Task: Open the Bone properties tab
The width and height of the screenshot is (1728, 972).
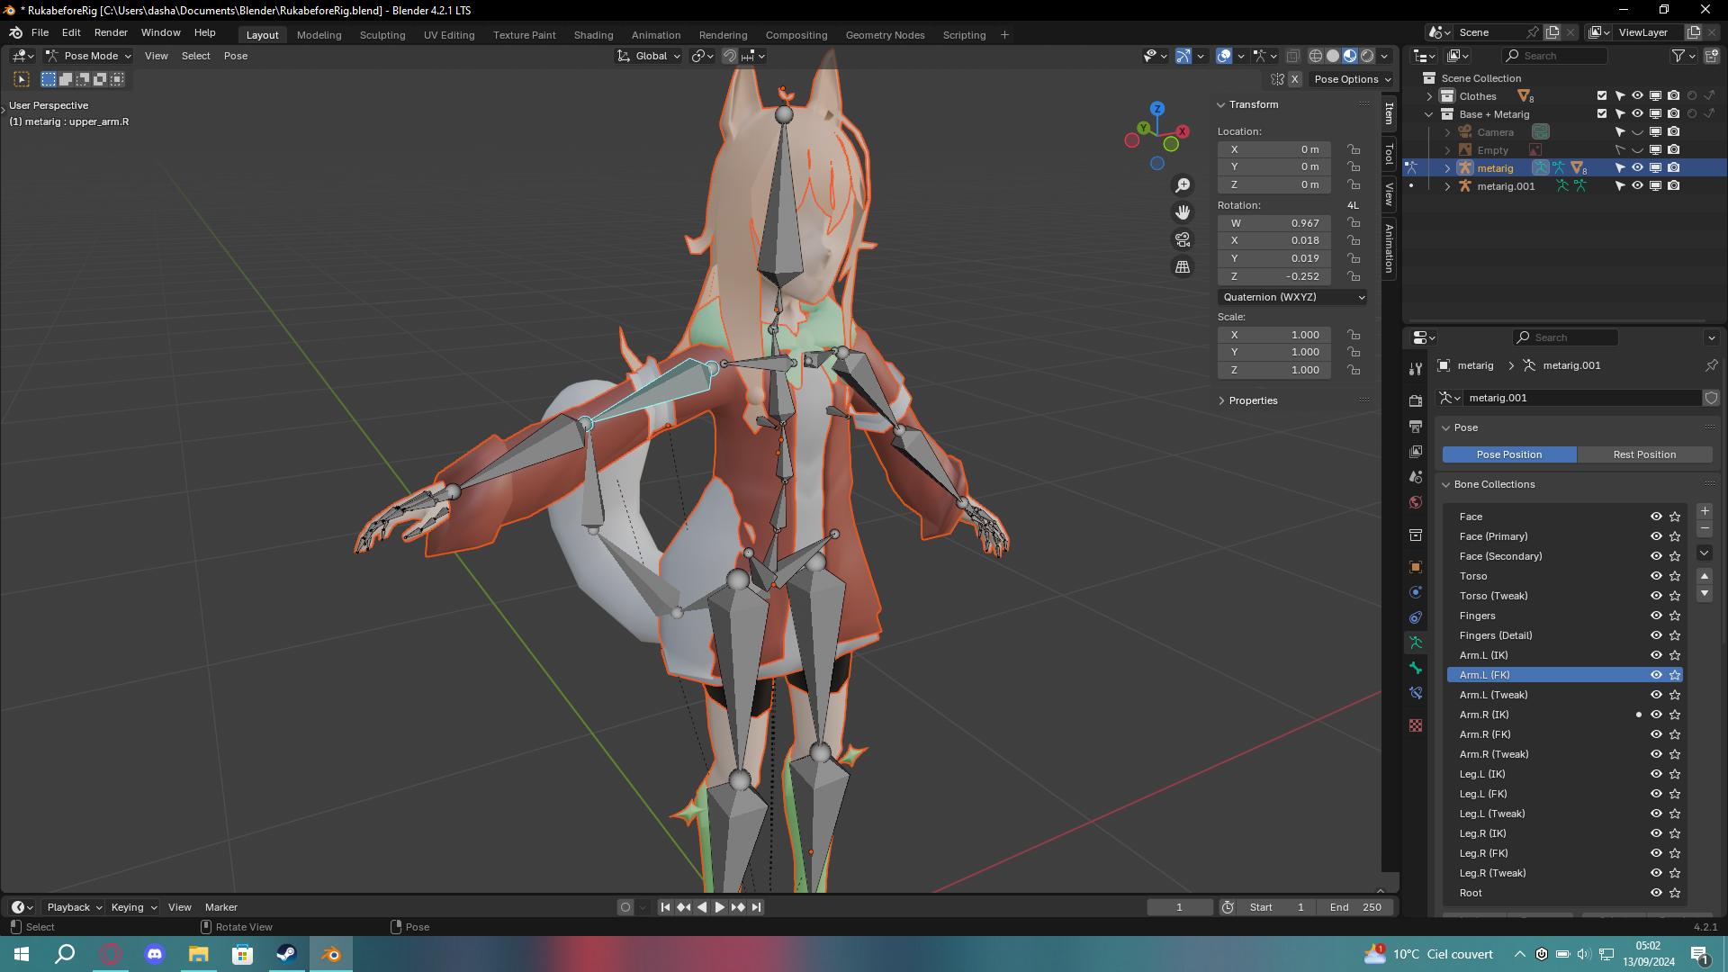Action: [1416, 668]
